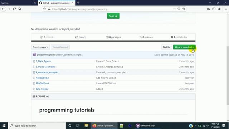This screenshot has height=129, width=229.
Task: Click the Pocket save icon
Action: [179, 9]
